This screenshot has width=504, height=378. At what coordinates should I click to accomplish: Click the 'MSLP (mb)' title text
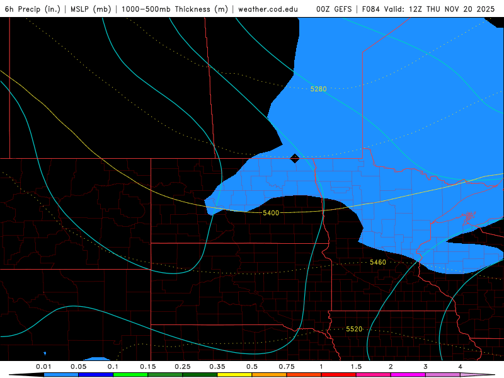pyautogui.click(x=91, y=9)
